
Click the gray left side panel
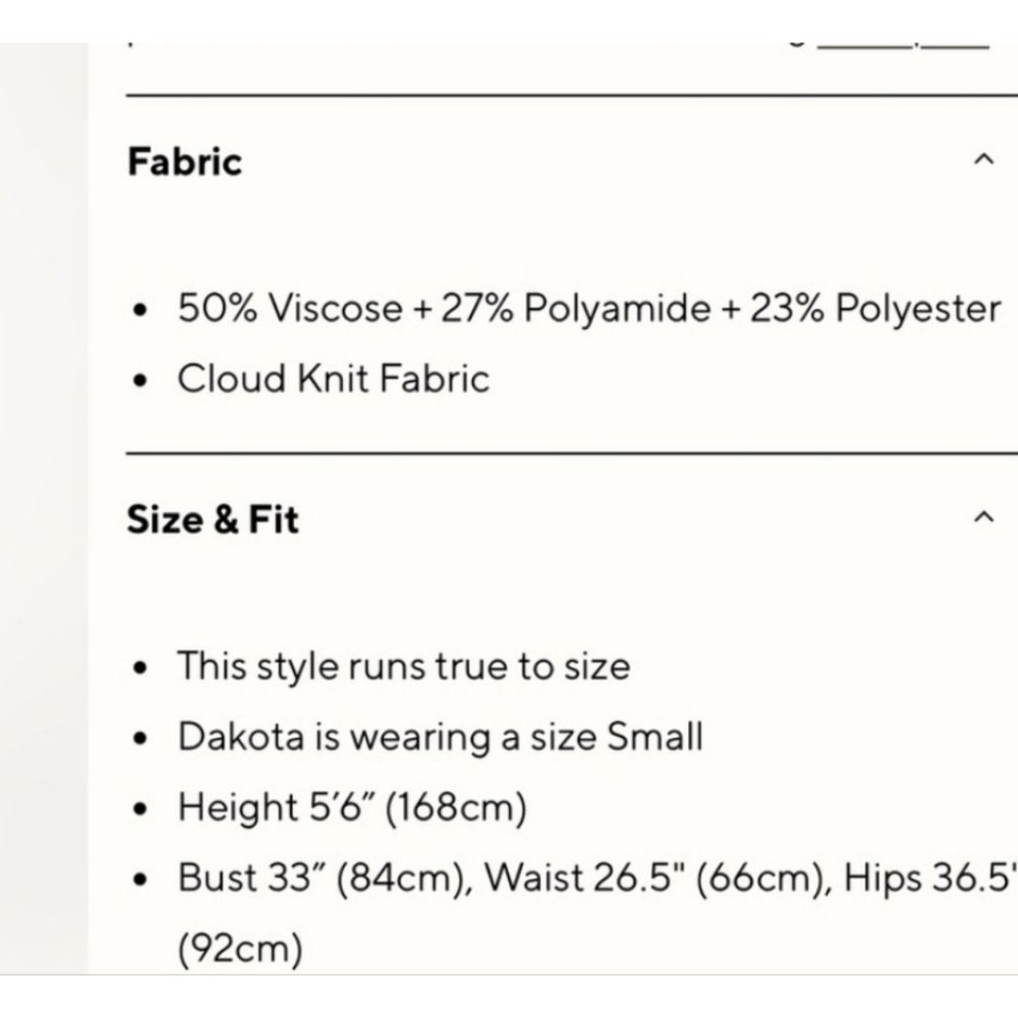[x=44, y=508]
